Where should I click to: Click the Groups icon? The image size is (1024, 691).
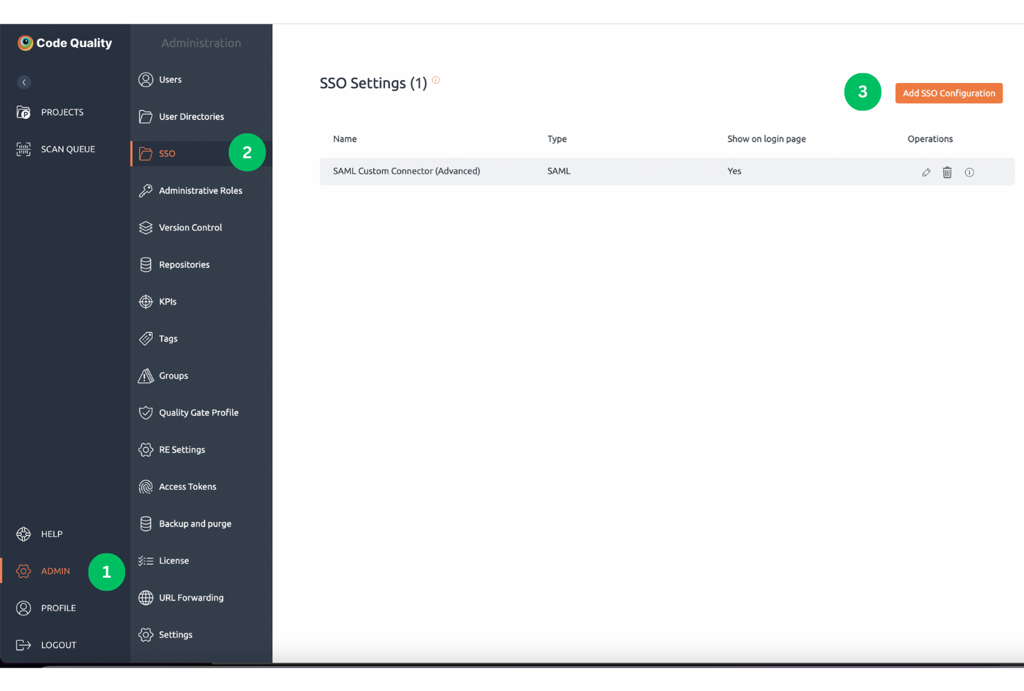pyautogui.click(x=146, y=376)
